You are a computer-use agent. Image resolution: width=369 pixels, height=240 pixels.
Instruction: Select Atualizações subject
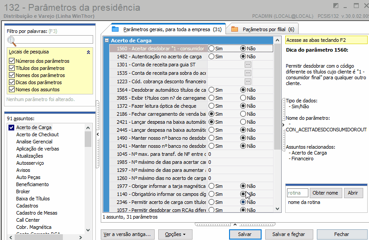30,156
